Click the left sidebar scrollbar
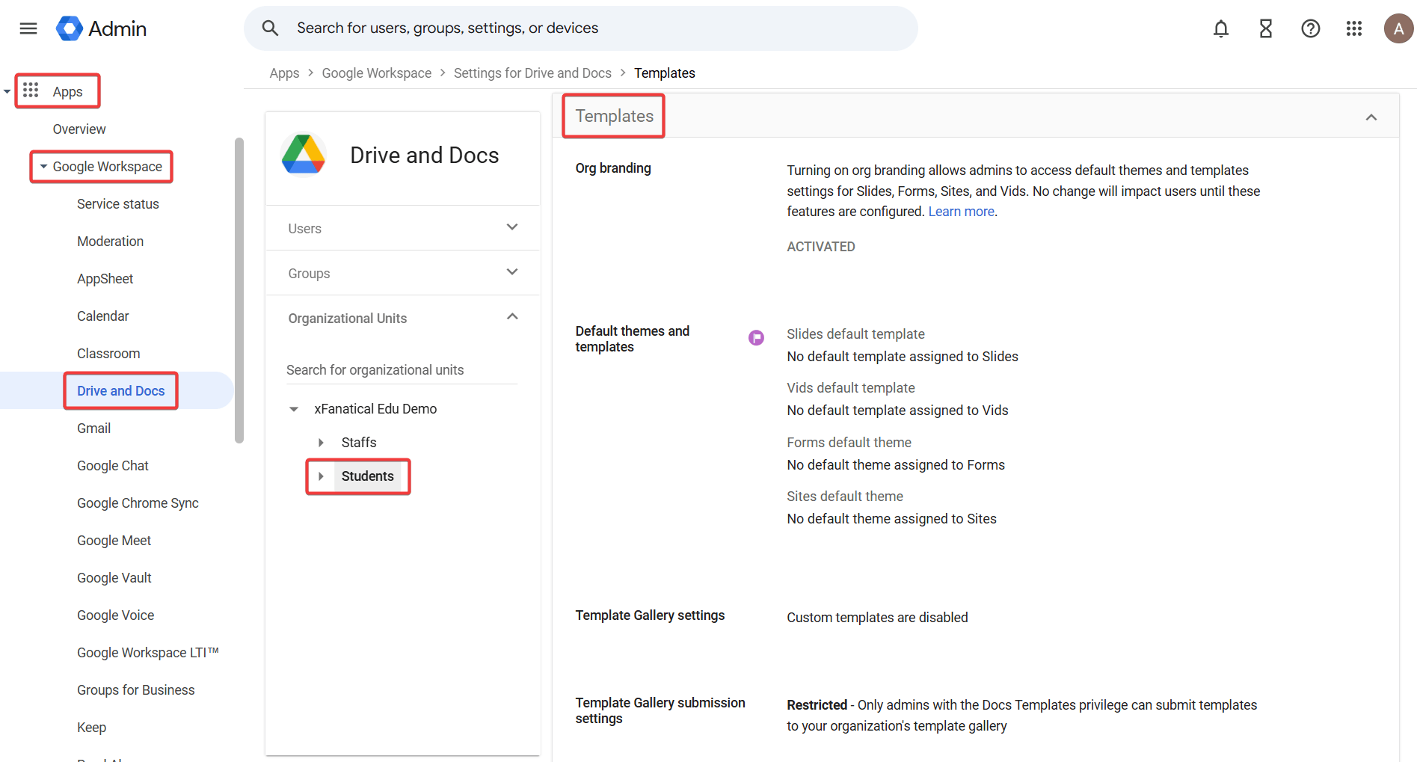 pyautogui.click(x=239, y=290)
